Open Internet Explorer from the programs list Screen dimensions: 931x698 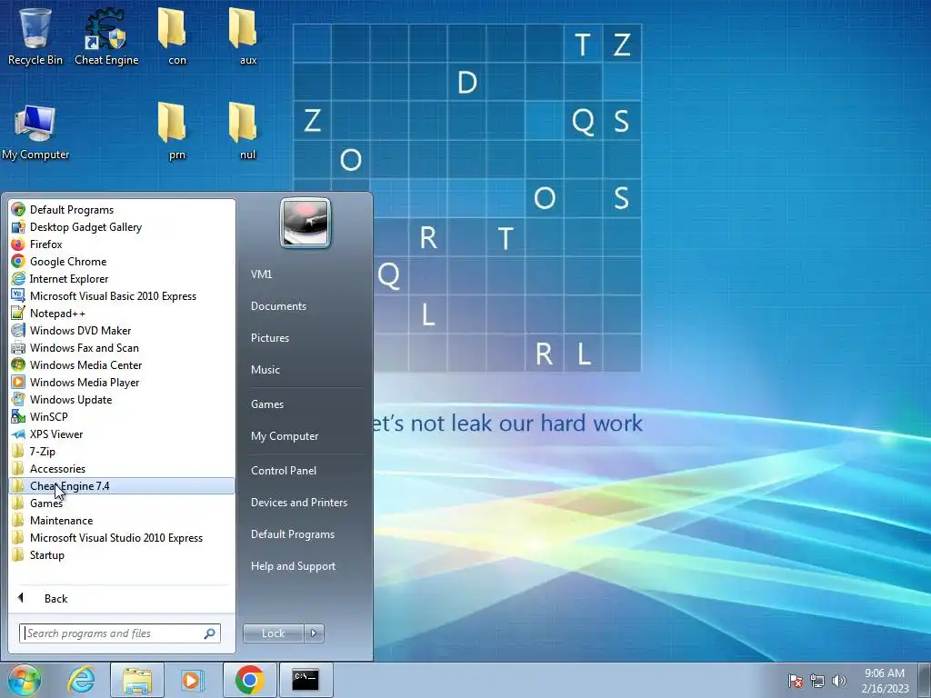(122, 278)
